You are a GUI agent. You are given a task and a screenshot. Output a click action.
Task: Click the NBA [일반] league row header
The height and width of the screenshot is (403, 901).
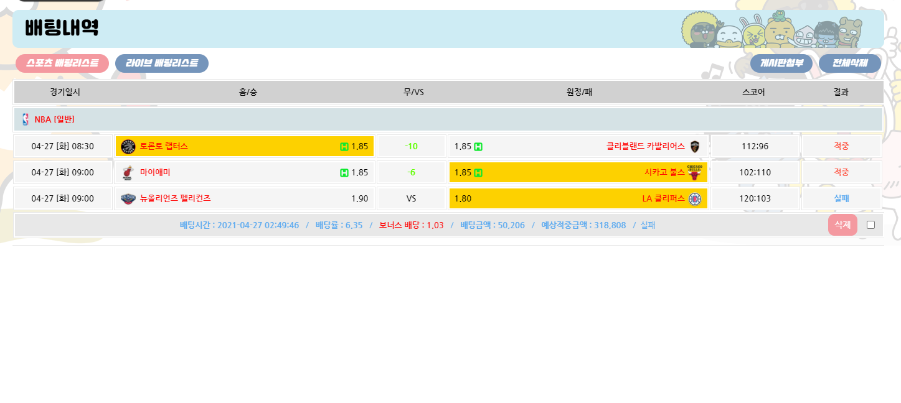point(55,119)
